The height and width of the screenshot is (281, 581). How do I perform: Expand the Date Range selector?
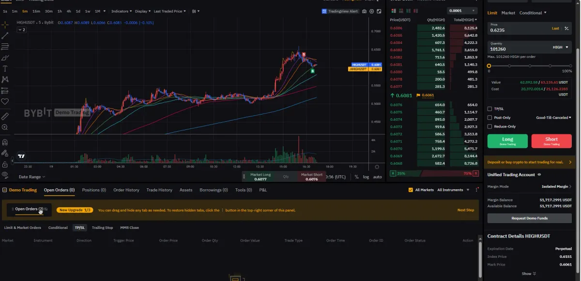pos(32,177)
